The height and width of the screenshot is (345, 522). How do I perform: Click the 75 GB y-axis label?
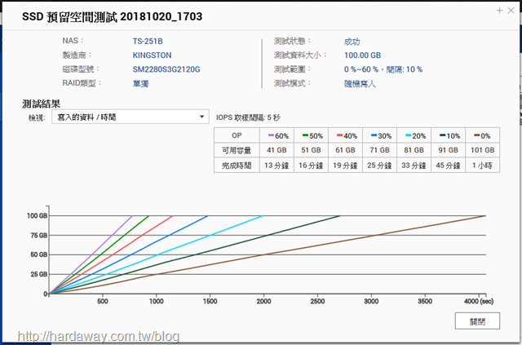point(38,236)
